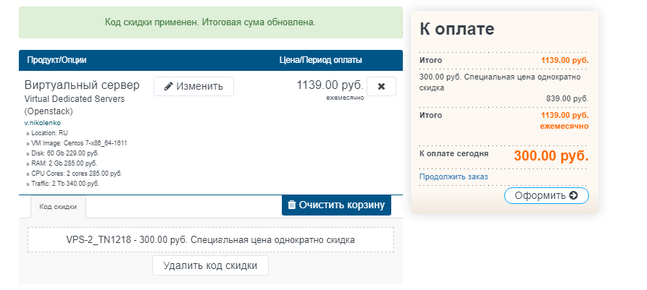Open the v.nikolenko link
Image resolution: width=647 pixels, height=290 pixels.
coord(43,123)
